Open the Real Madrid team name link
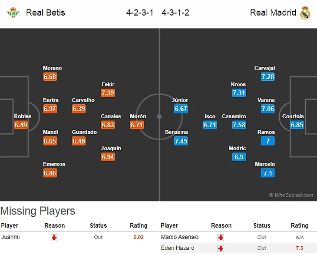 coord(273,13)
